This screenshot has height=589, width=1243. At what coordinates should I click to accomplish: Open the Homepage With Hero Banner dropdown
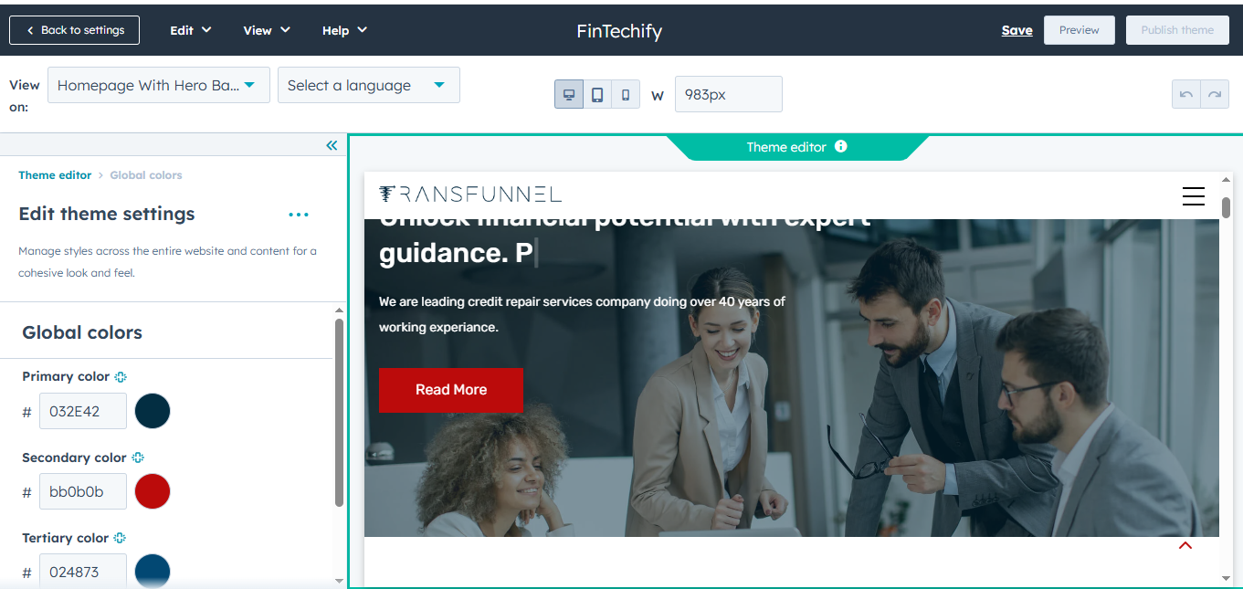[159, 85]
